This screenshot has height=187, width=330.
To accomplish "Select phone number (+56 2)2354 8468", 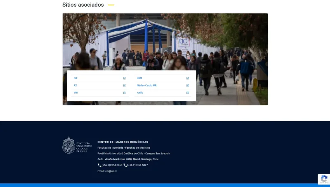I will coord(112,165).
